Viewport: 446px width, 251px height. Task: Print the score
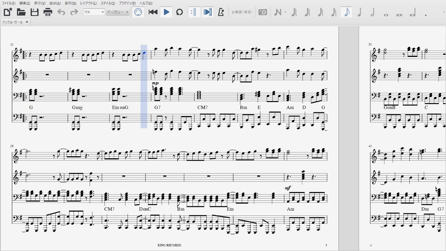48,12
